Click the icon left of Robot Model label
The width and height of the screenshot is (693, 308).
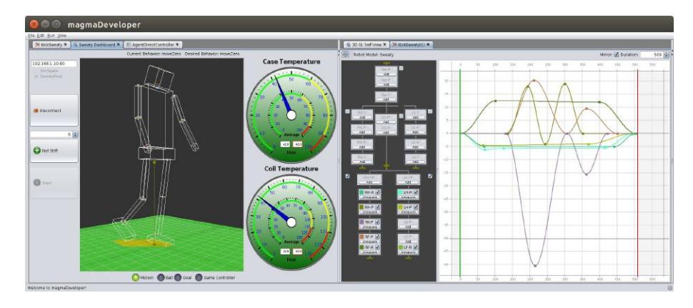coord(346,54)
